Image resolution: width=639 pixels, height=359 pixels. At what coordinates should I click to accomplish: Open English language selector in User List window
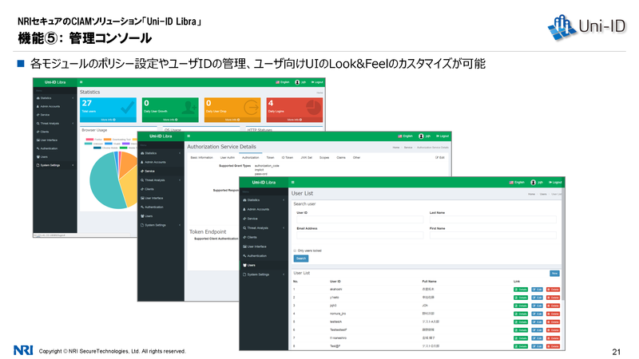tap(517, 183)
